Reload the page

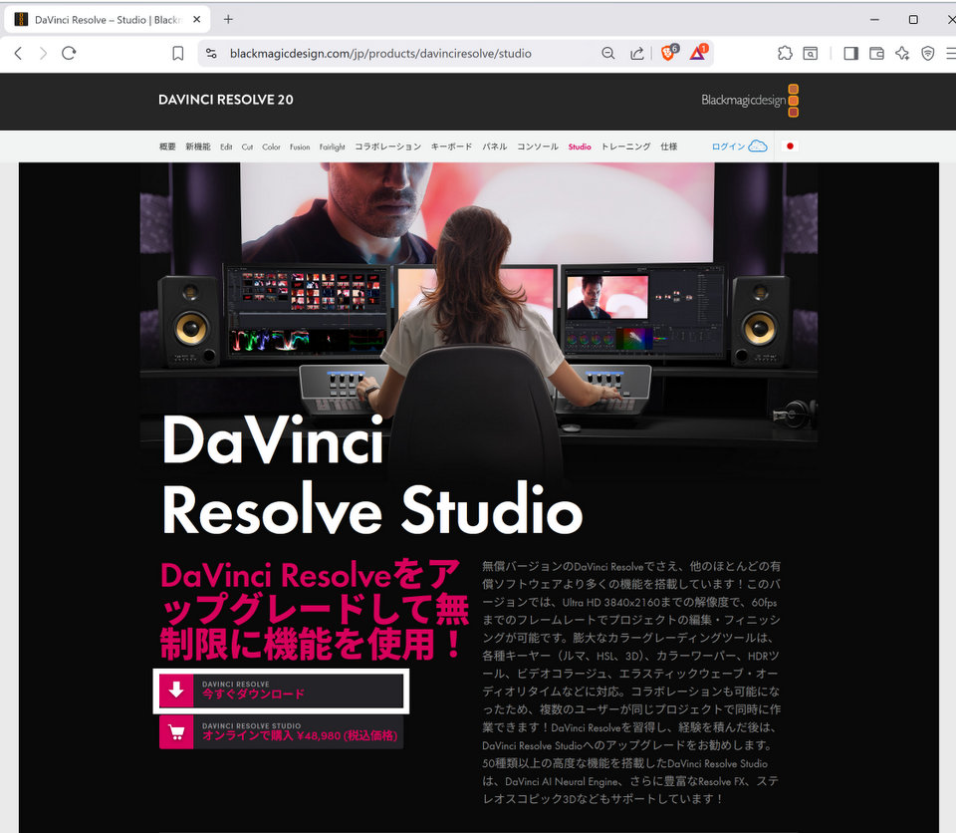(x=69, y=54)
